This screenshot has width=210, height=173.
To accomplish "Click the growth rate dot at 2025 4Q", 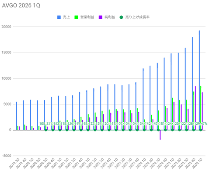I will 193,130.
